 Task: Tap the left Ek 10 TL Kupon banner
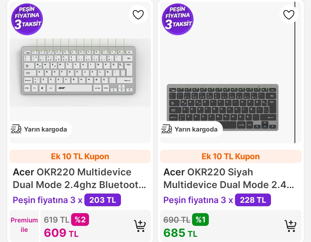[80, 156]
